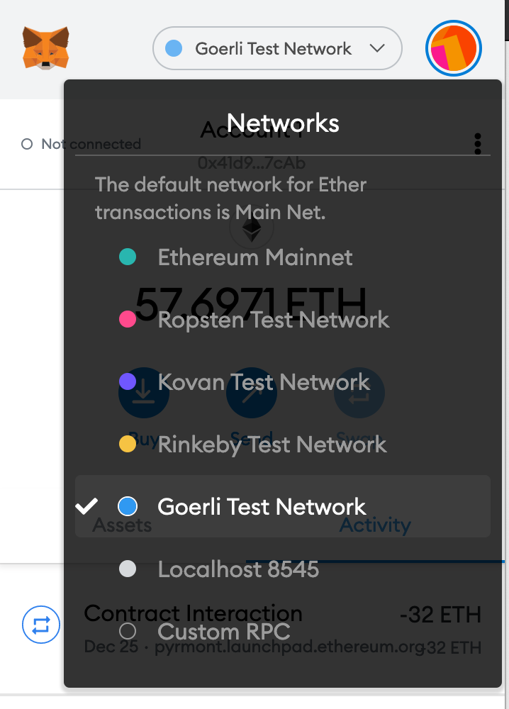
Task: Click the pink Ropsten network dot
Action: [x=128, y=319]
